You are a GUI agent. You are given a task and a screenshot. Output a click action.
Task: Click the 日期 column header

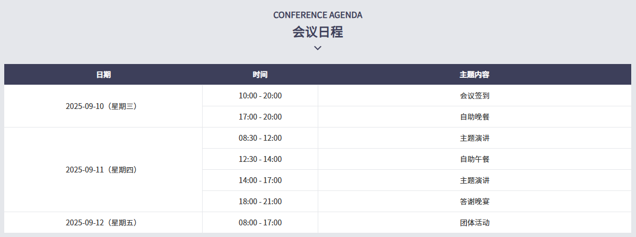pos(103,75)
